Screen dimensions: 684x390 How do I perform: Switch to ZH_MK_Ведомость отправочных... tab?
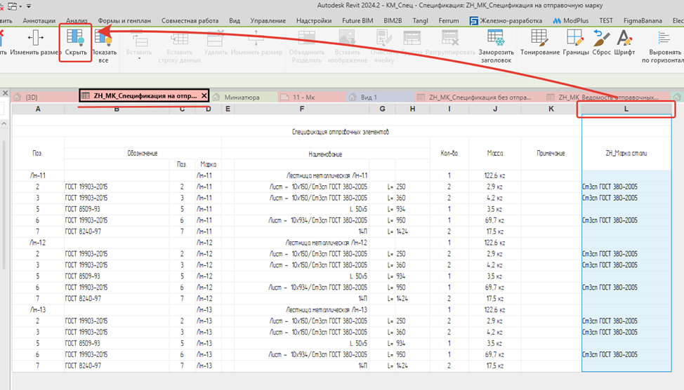[x=608, y=97]
